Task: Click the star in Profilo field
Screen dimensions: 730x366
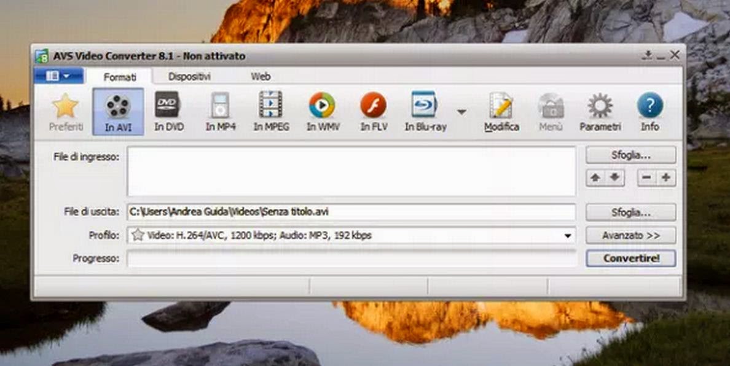Action: click(138, 235)
